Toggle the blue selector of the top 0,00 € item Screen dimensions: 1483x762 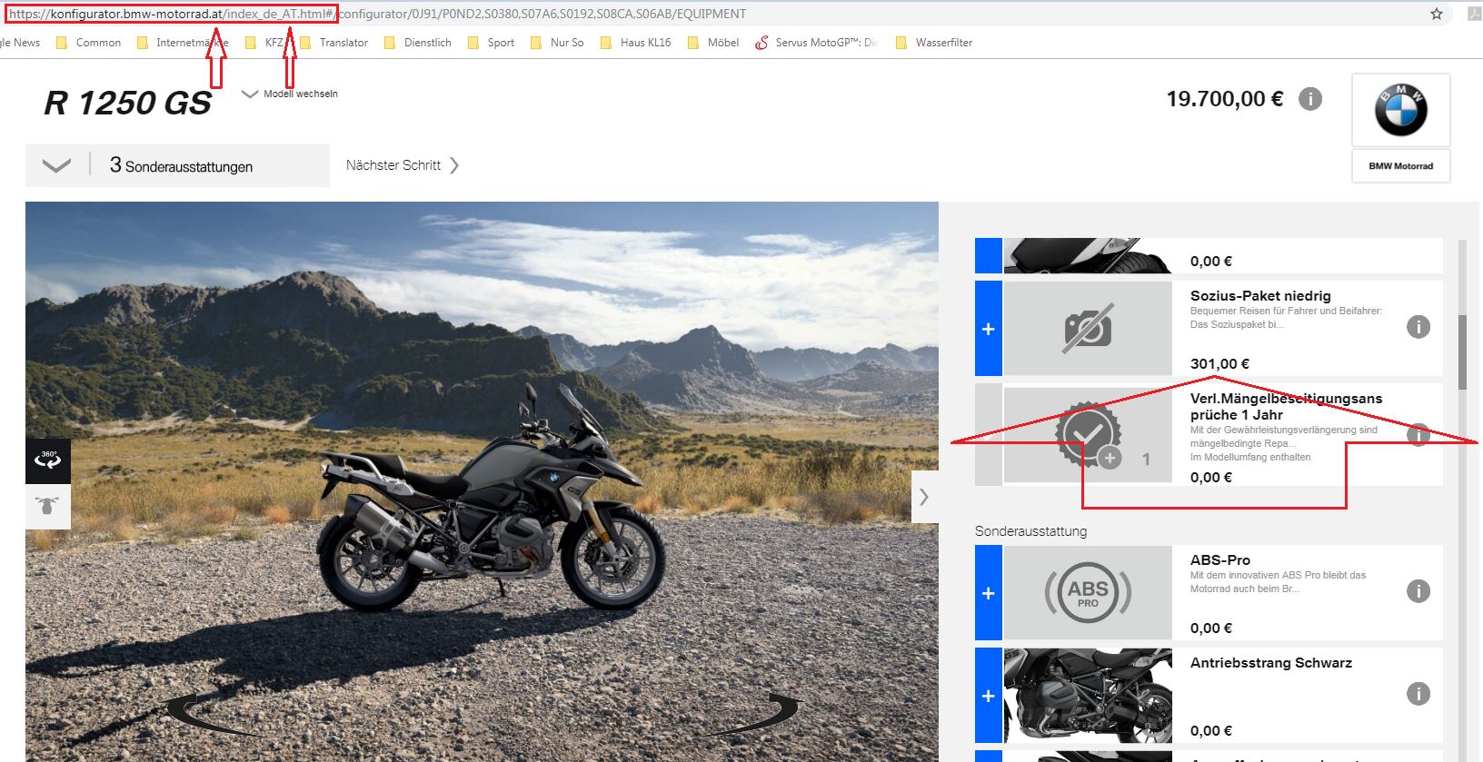[989, 256]
